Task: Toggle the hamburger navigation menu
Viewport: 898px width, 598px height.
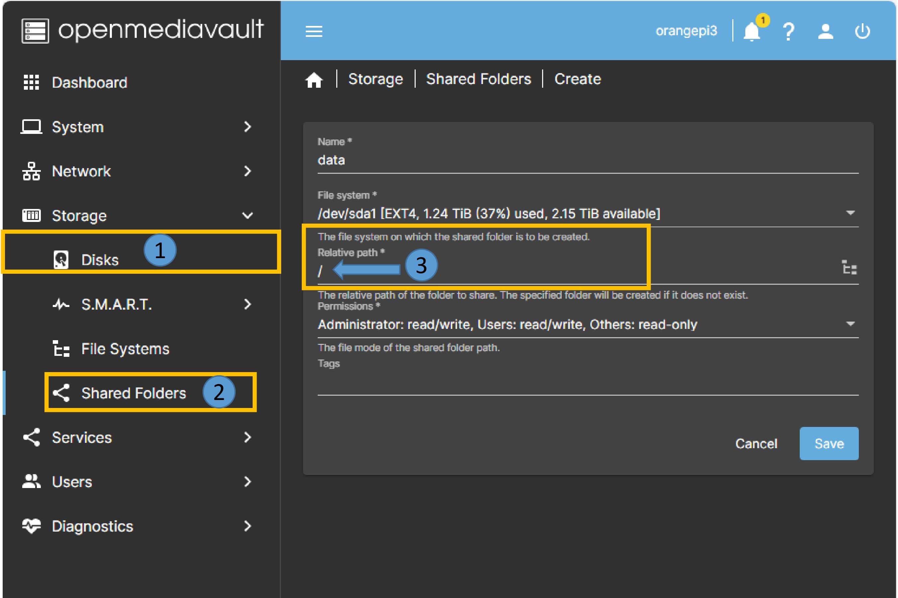Action: (314, 31)
